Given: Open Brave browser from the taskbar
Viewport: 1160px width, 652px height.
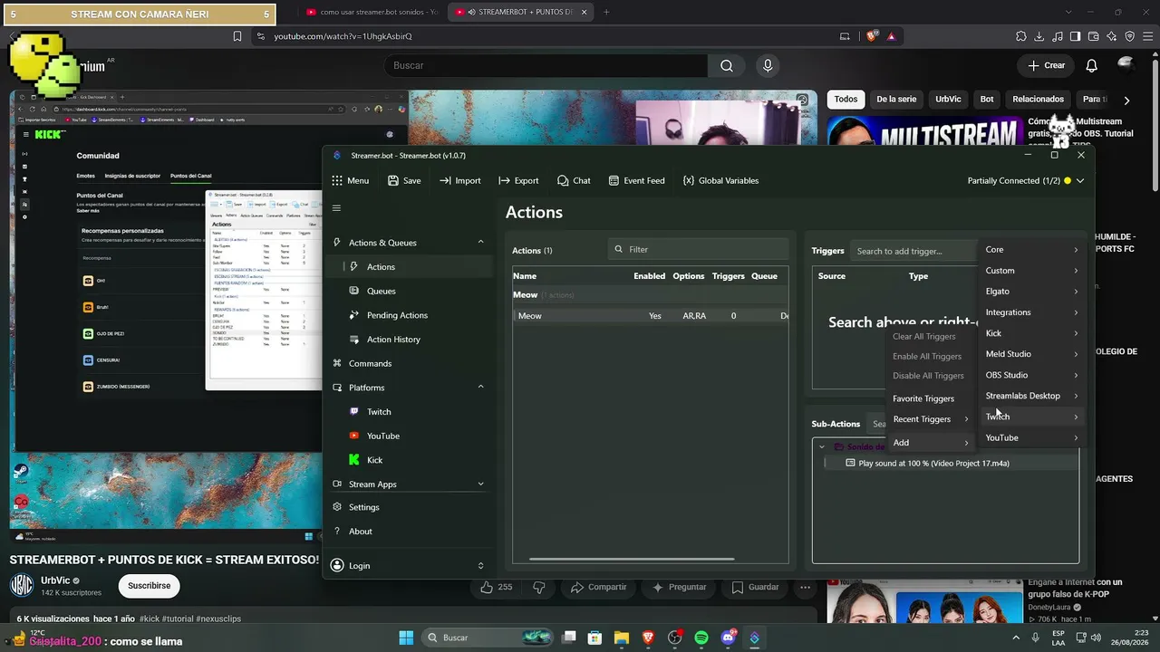Looking at the screenshot, I should (x=648, y=638).
